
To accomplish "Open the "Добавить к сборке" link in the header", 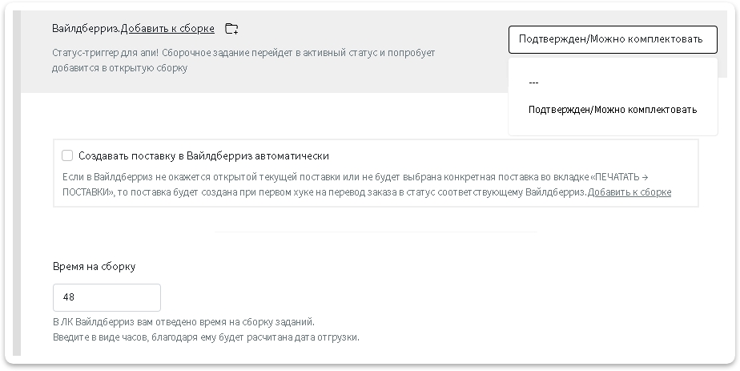I will pos(167,29).
